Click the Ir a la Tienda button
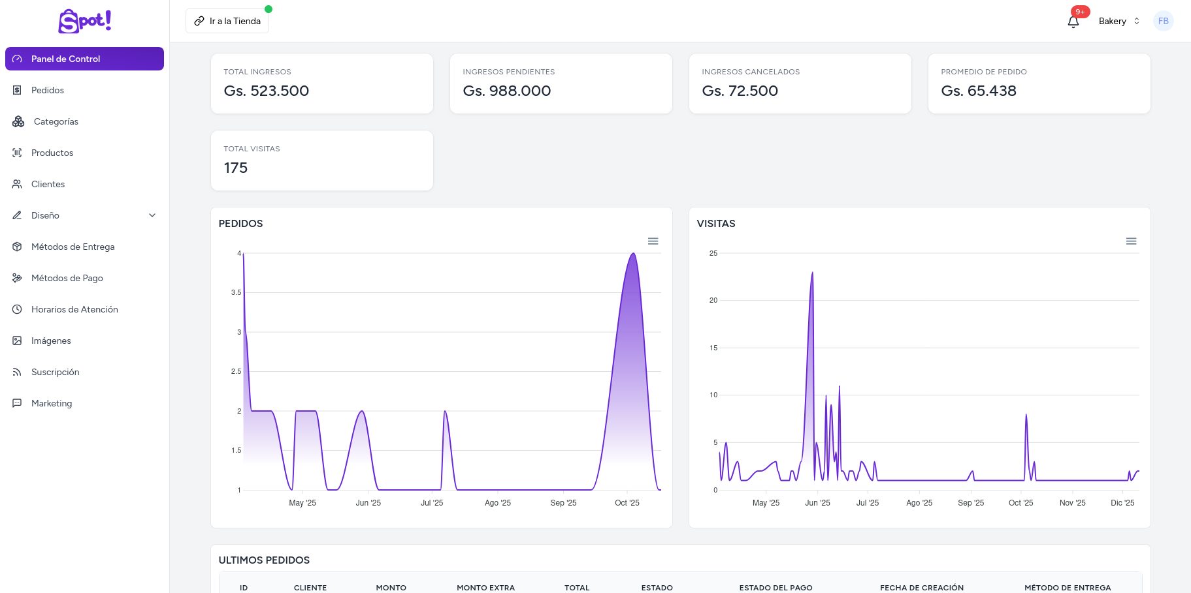 (227, 22)
